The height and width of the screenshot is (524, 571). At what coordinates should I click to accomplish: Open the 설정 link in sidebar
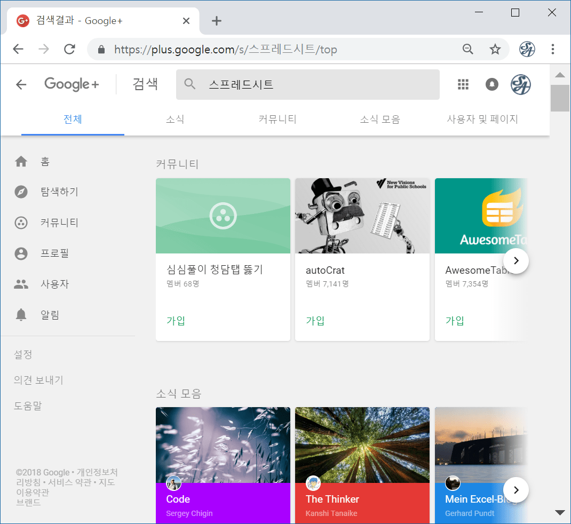[23, 355]
